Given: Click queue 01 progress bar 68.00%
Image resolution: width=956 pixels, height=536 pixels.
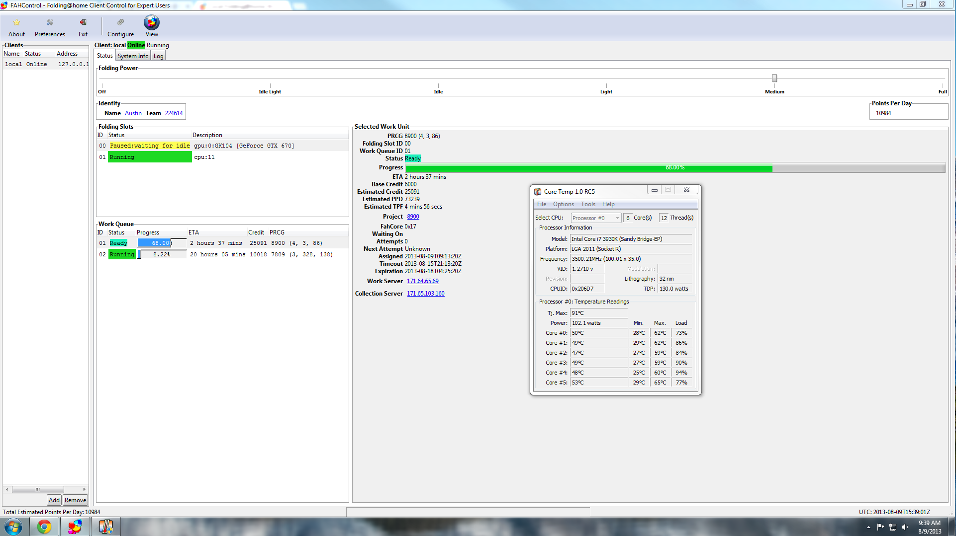Looking at the screenshot, I should [162, 243].
